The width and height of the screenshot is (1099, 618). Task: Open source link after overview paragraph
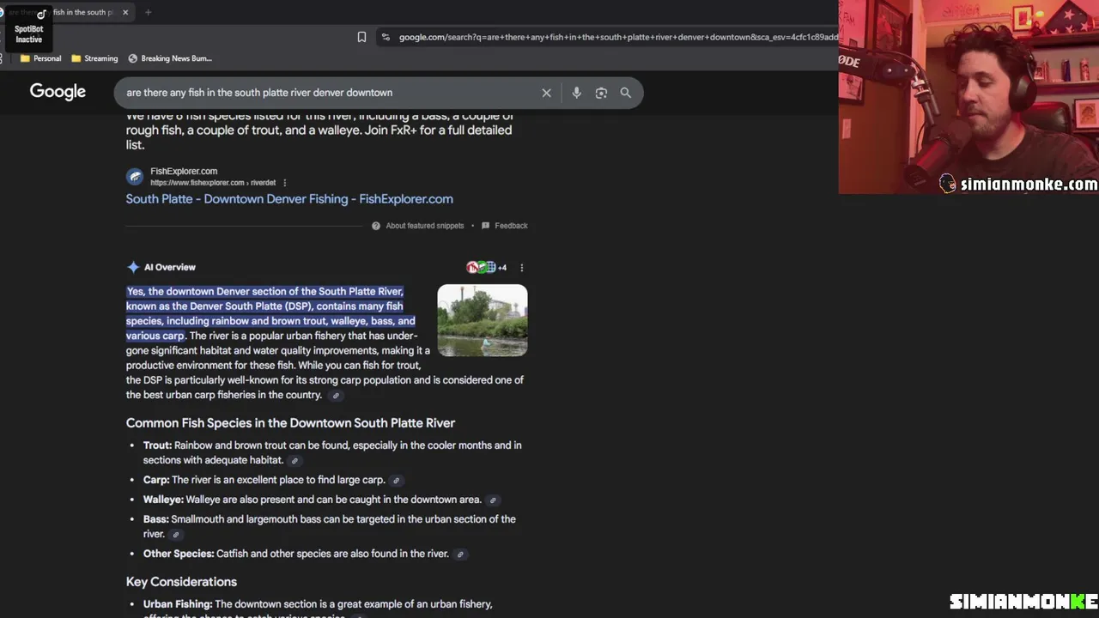[336, 396]
